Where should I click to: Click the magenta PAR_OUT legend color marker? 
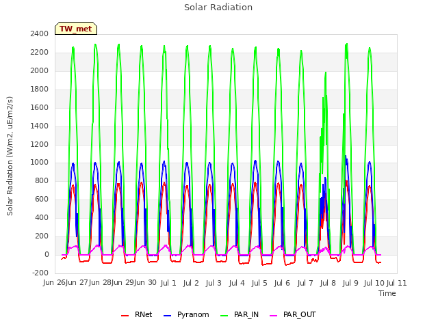(274, 316)
